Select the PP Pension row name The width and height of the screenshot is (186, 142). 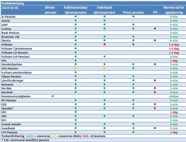(9, 100)
